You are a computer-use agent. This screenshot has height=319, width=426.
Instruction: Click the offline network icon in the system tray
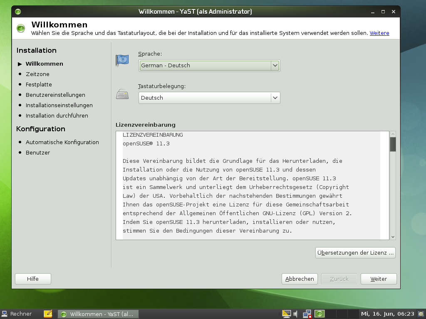tap(307, 314)
